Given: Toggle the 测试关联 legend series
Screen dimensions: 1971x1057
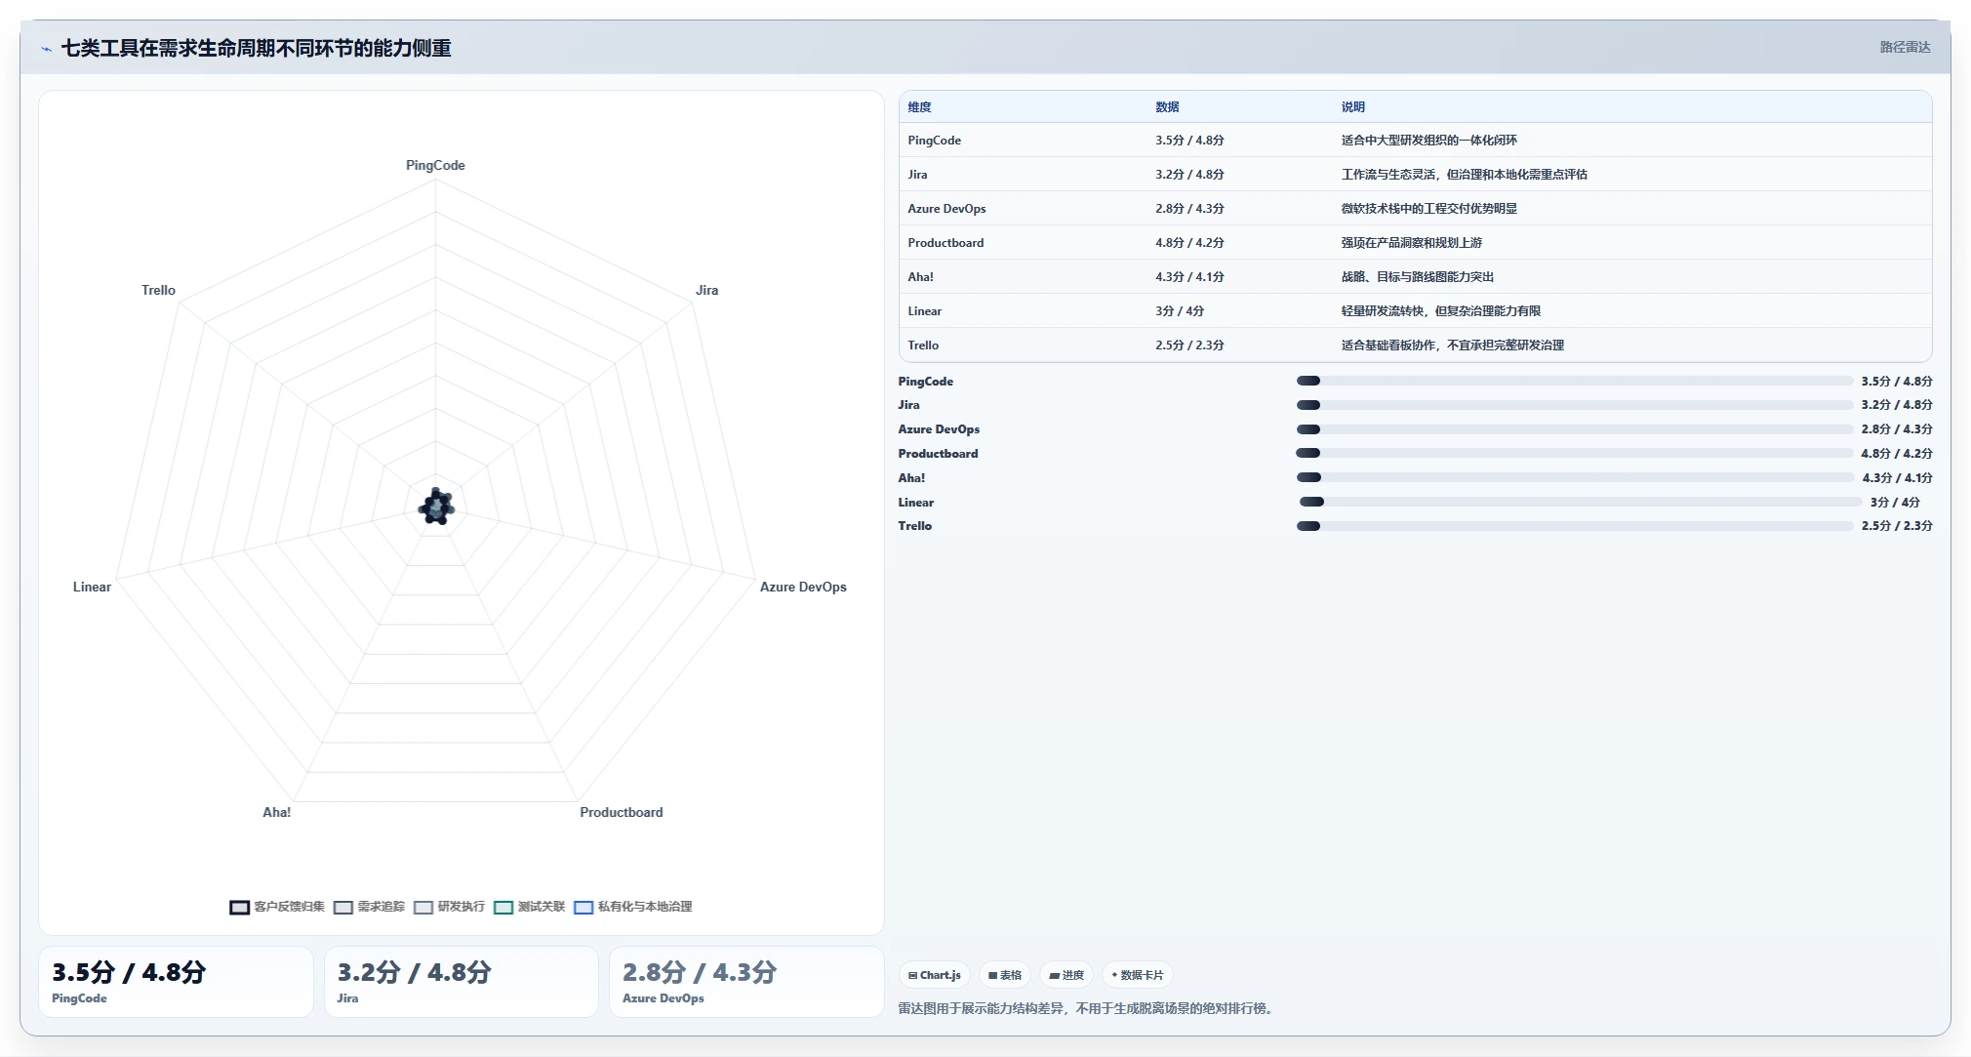Looking at the screenshot, I should coord(529,907).
